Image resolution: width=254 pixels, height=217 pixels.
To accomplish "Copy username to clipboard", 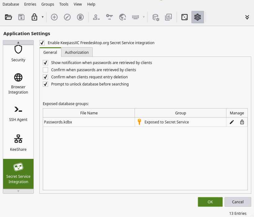I will [96, 17].
